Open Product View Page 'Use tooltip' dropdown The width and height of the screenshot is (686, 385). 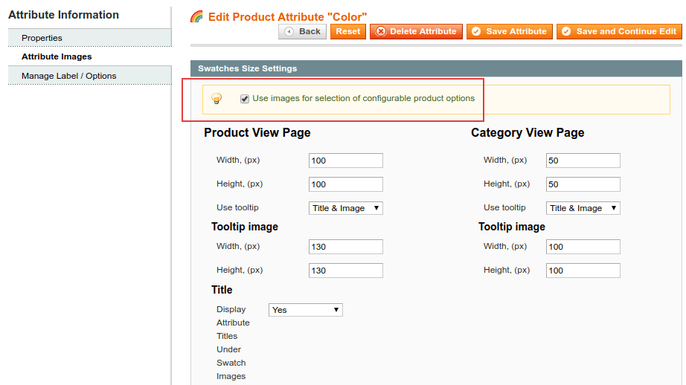pyautogui.click(x=346, y=208)
